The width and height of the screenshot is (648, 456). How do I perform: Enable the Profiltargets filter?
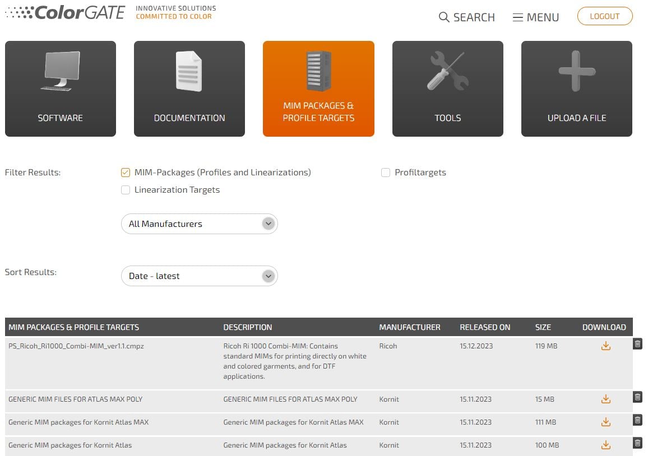[386, 173]
